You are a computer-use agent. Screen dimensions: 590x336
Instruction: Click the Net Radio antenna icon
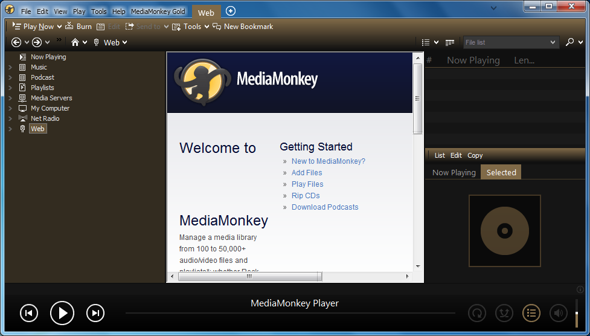[23, 118]
